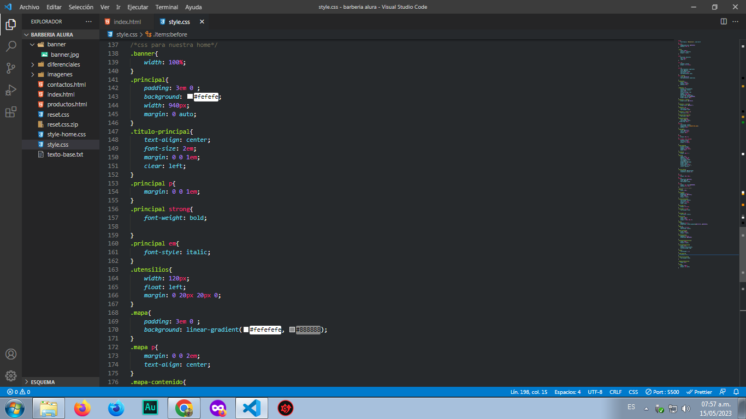Open editor more actions ellipsis
Screen dimensions: 746x419
[736, 22]
